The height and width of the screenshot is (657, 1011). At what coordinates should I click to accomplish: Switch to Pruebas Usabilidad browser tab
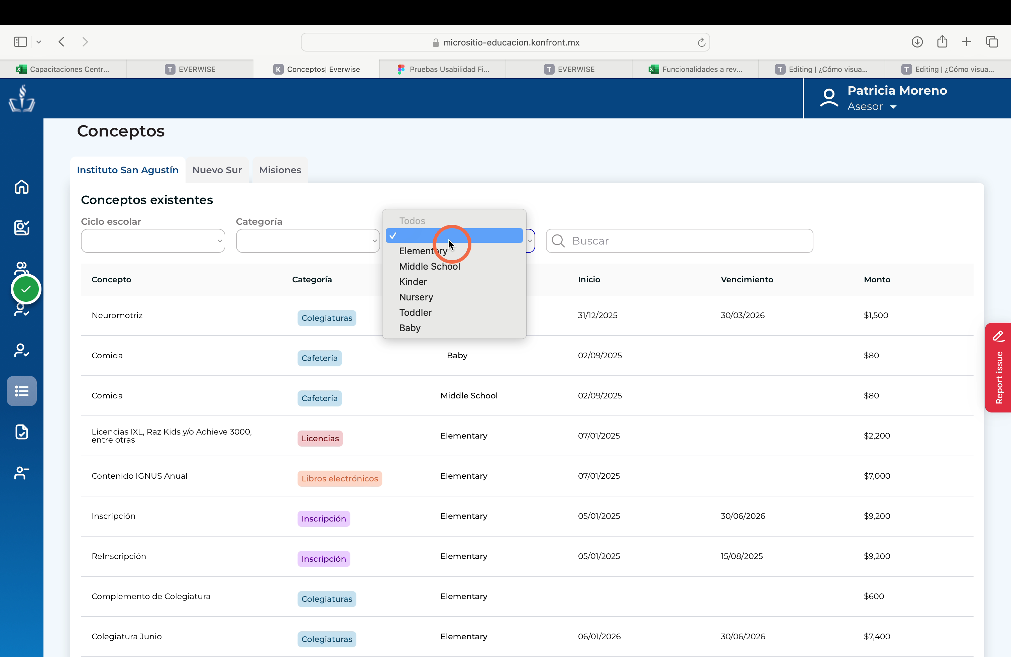[443, 69]
